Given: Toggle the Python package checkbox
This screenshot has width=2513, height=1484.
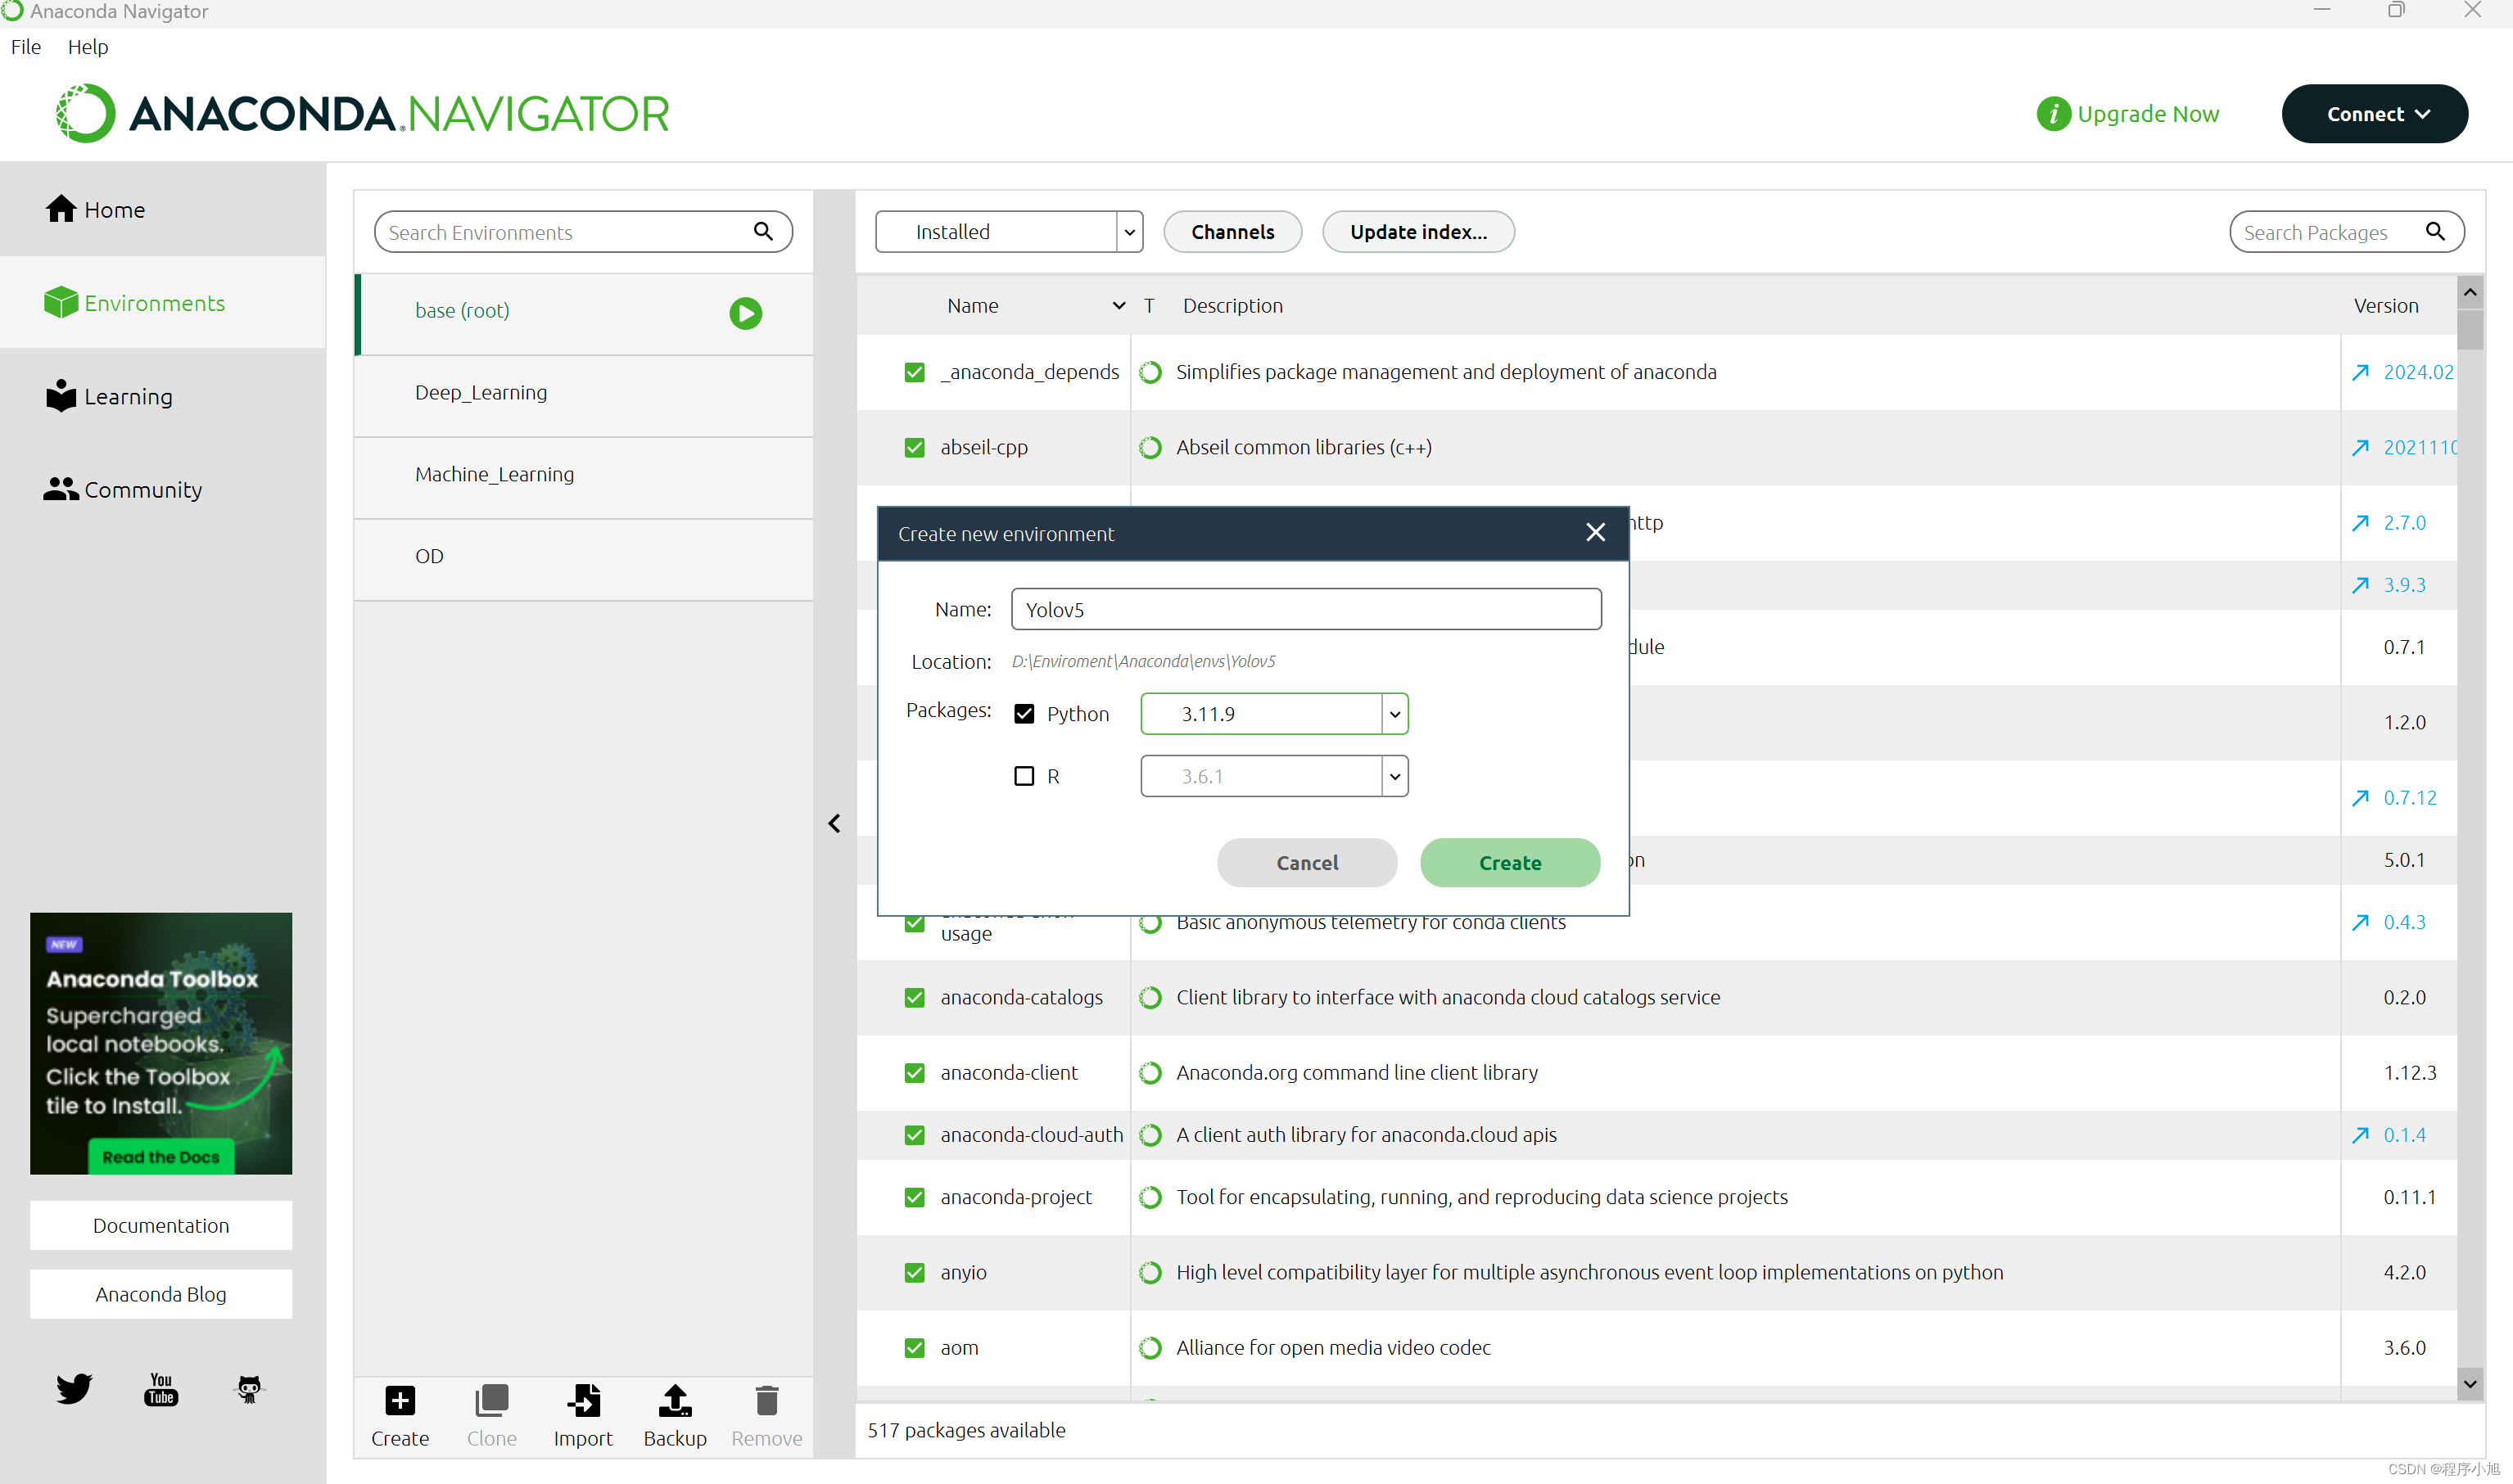Looking at the screenshot, I should [1024, 713].
